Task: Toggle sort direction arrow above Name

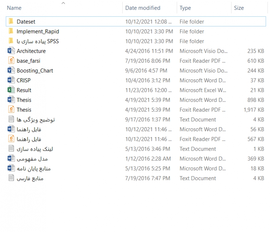Action: [x=63, y=3]
